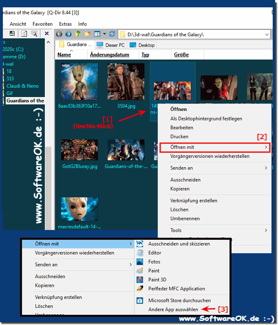Click the X close-pane icon above tree
The width and height of the screenshot is (278, 325).
(x=47, y=33)
